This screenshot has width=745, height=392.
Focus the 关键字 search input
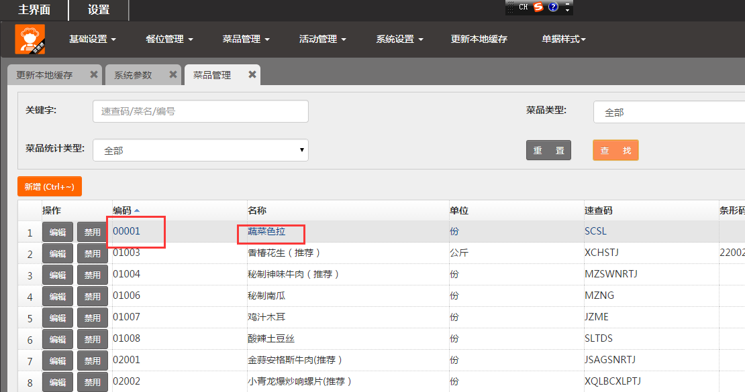[201, 111]
